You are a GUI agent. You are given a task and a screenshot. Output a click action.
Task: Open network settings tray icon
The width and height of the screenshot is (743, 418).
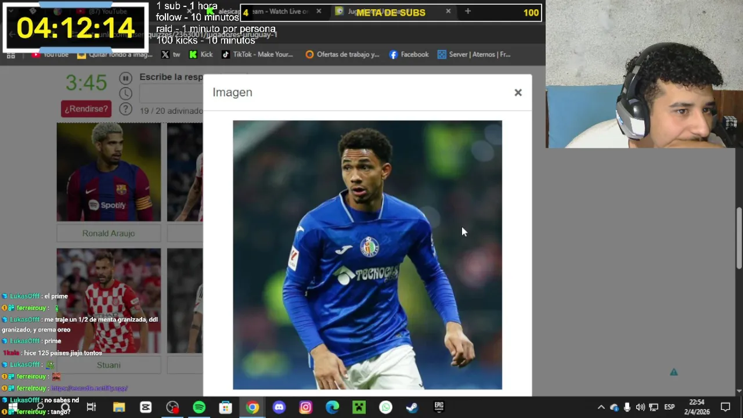654,407
